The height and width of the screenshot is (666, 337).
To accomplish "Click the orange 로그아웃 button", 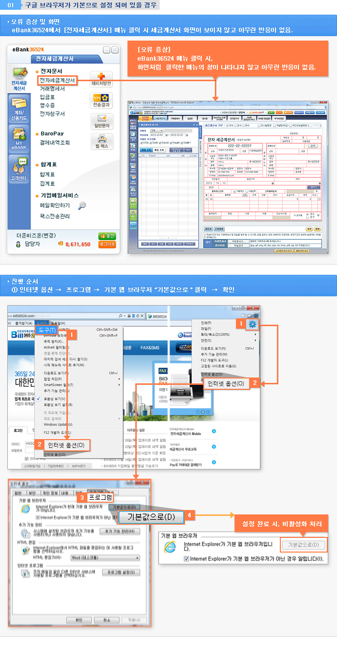I will pos(106,244).
